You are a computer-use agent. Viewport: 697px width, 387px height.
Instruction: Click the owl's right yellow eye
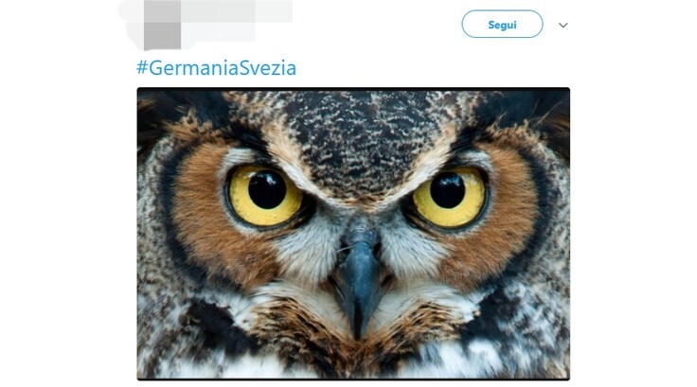[449, 197]
